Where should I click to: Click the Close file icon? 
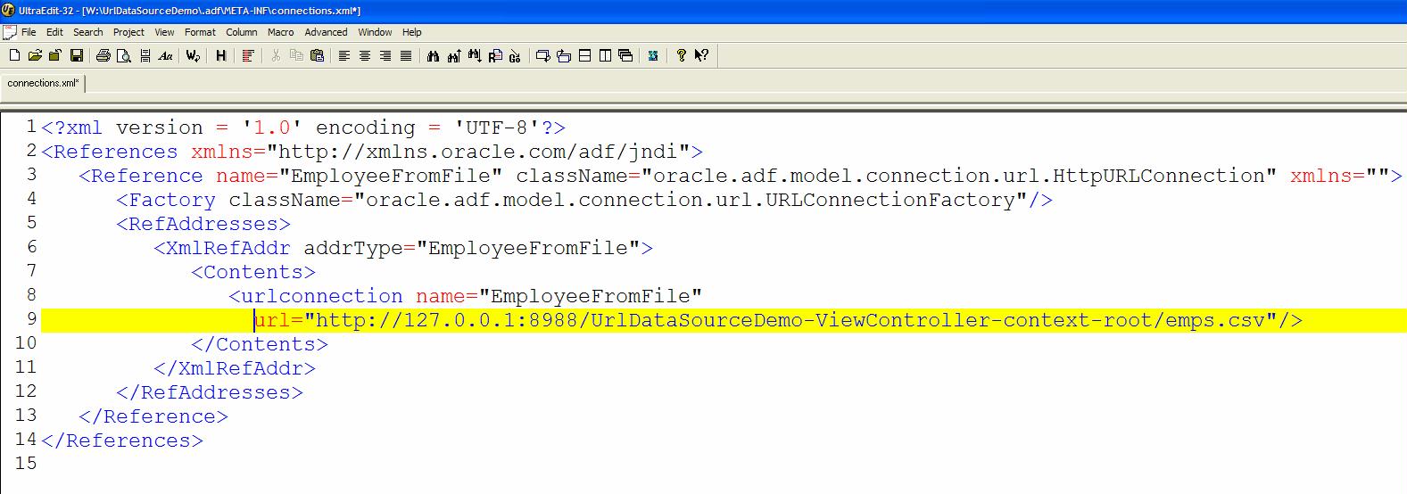54,55
